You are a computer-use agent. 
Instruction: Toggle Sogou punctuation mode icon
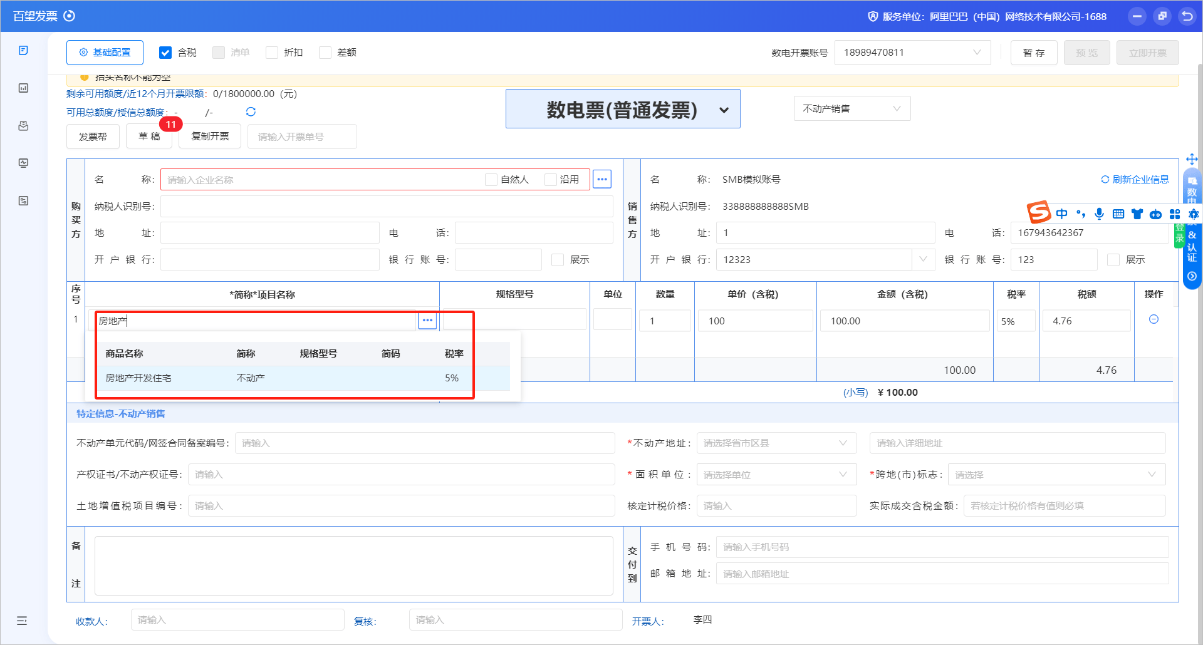coord(1081,214)
